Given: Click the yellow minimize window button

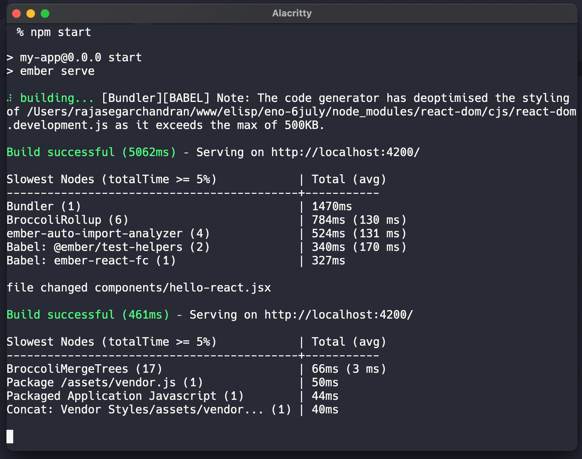Looking at the screenshot, I should coord(31,14).
